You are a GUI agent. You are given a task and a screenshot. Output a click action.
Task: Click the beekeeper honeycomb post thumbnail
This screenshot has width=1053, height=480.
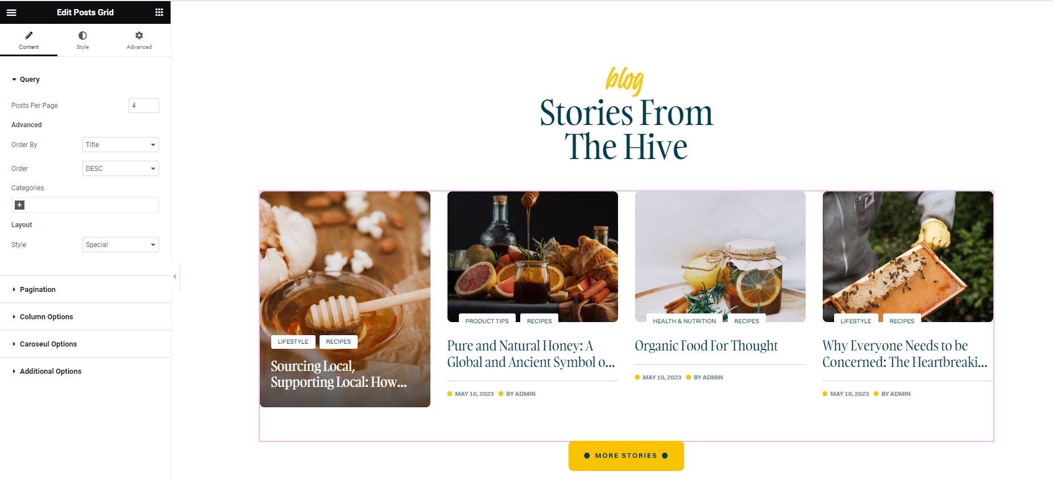point(908,257)
